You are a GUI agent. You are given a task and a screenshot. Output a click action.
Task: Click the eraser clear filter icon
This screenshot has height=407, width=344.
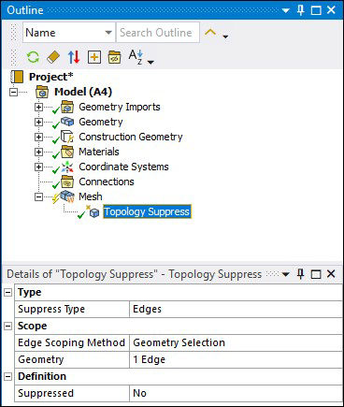pyautogui.click(x=53, y=57)
